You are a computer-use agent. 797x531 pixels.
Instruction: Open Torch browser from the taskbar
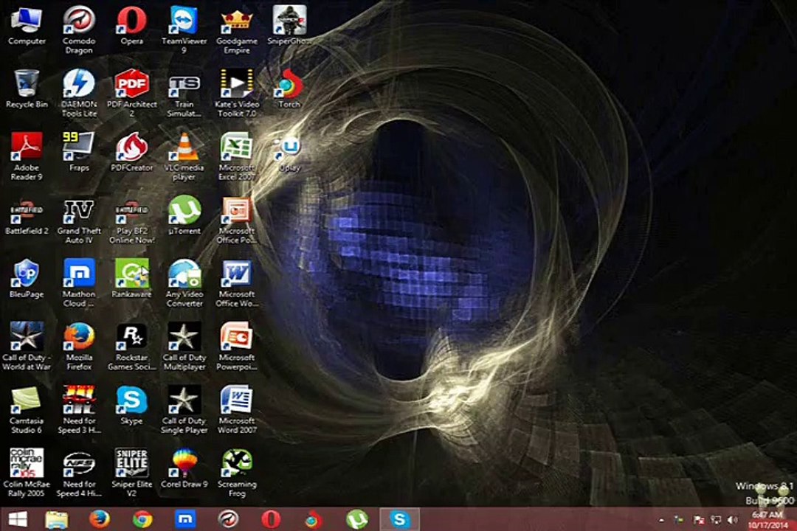point(314,519)
